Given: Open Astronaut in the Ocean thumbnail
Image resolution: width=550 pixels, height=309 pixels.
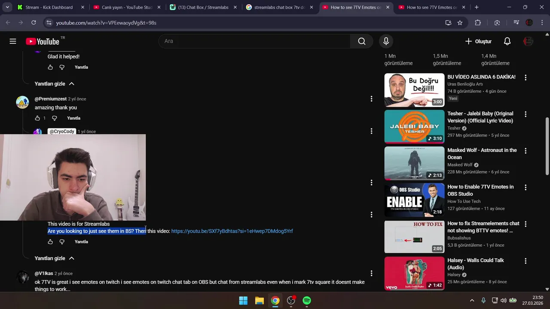Looking at the screenshot, I should 414,163.
